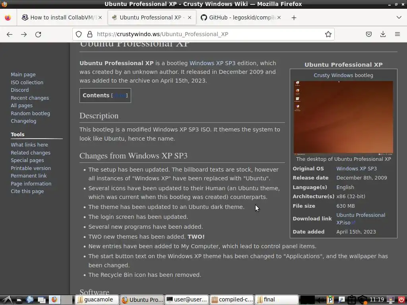Open the Changelog link
407x305 pixels.
pos(23,121)
